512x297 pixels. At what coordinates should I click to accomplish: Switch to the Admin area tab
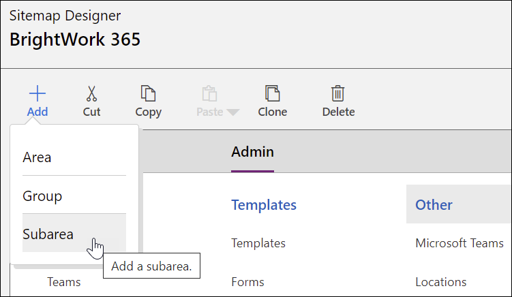(x=252, y=152)
